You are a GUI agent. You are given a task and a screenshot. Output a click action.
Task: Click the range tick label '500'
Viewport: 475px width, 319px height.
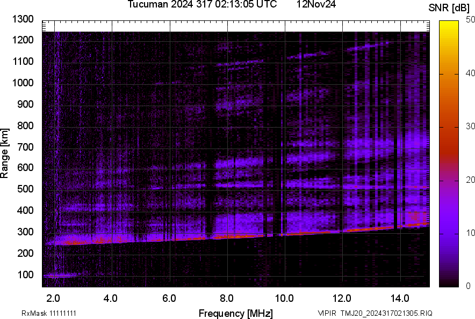25,189
